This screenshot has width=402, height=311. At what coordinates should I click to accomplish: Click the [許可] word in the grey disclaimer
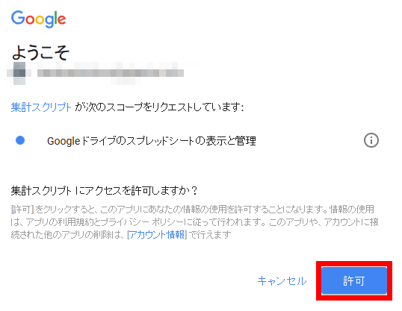point(22,210)
